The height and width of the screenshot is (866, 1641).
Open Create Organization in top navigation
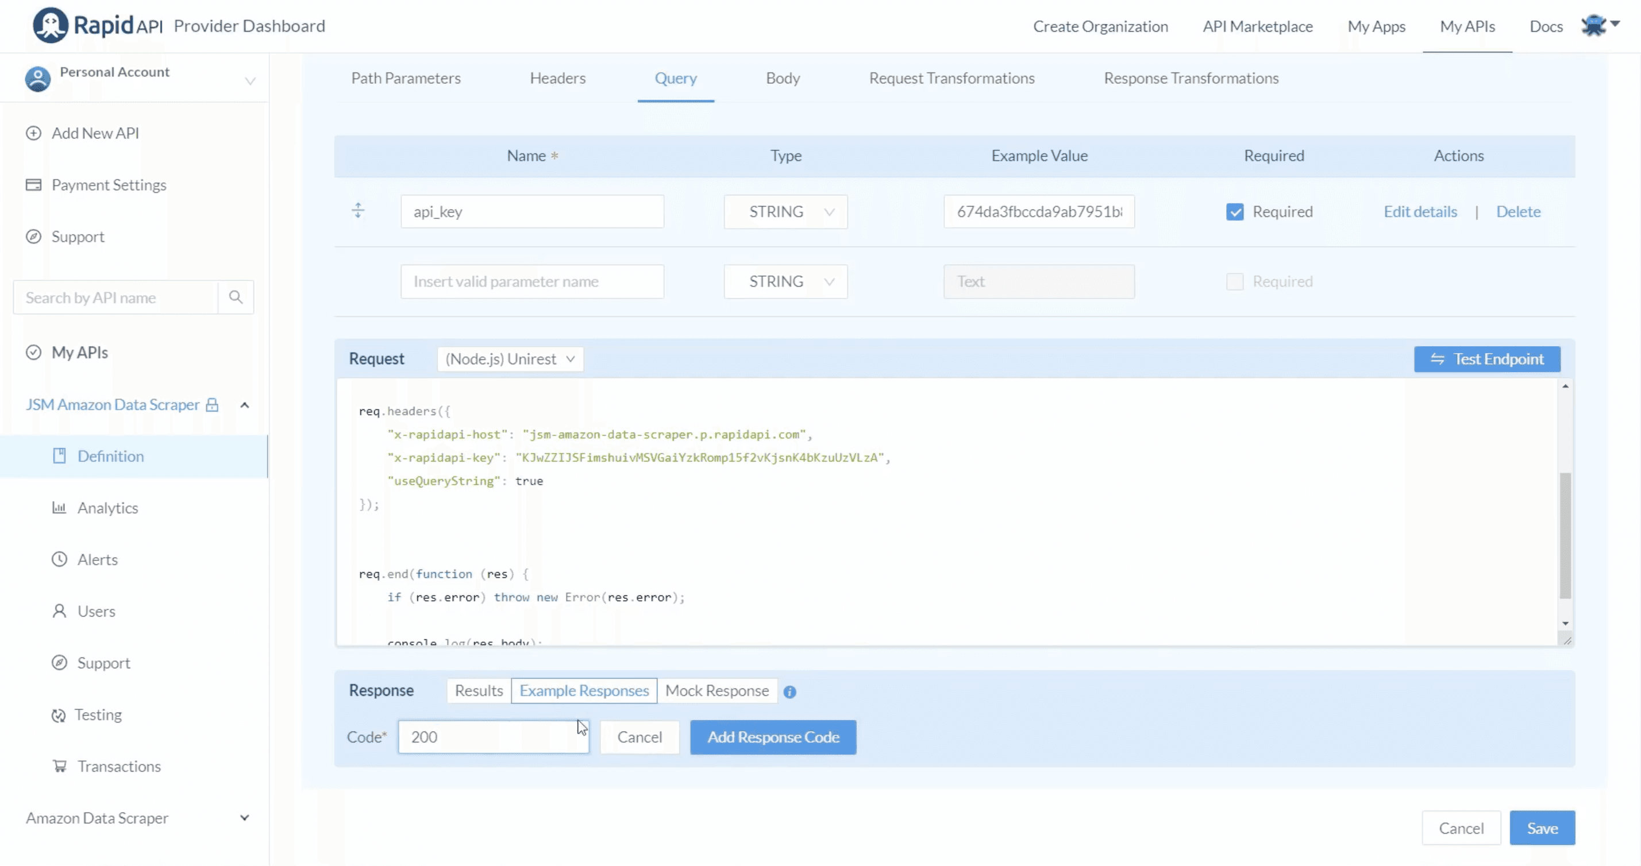click(x=1100, y=26)
